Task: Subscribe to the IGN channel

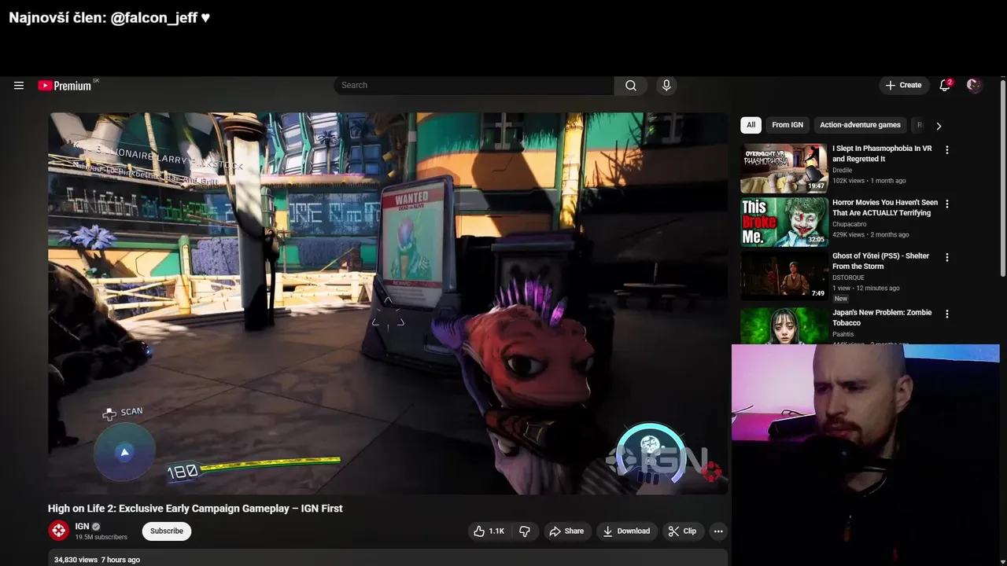Action: (167, 531)
